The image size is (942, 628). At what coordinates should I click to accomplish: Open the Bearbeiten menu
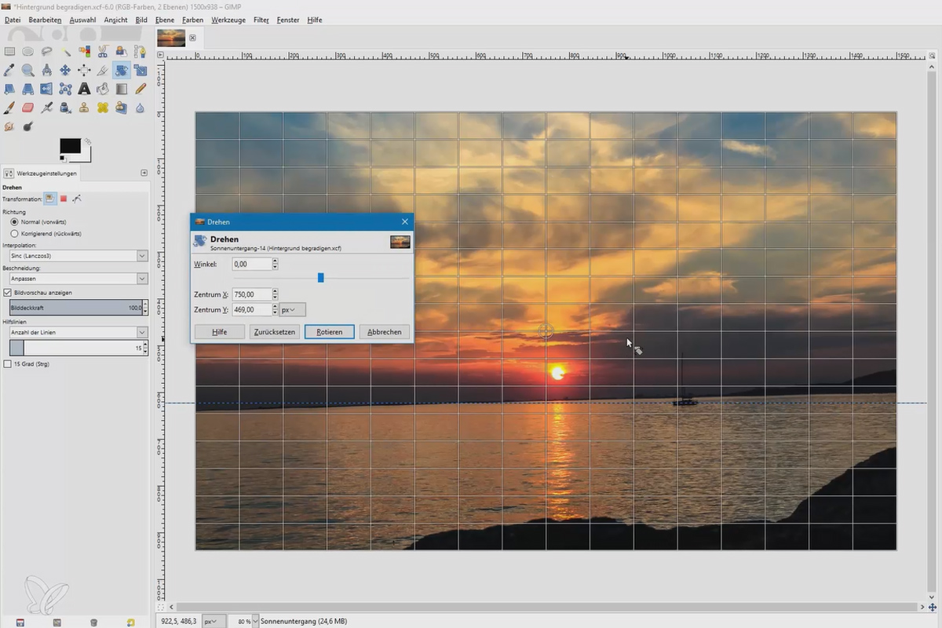45,20
